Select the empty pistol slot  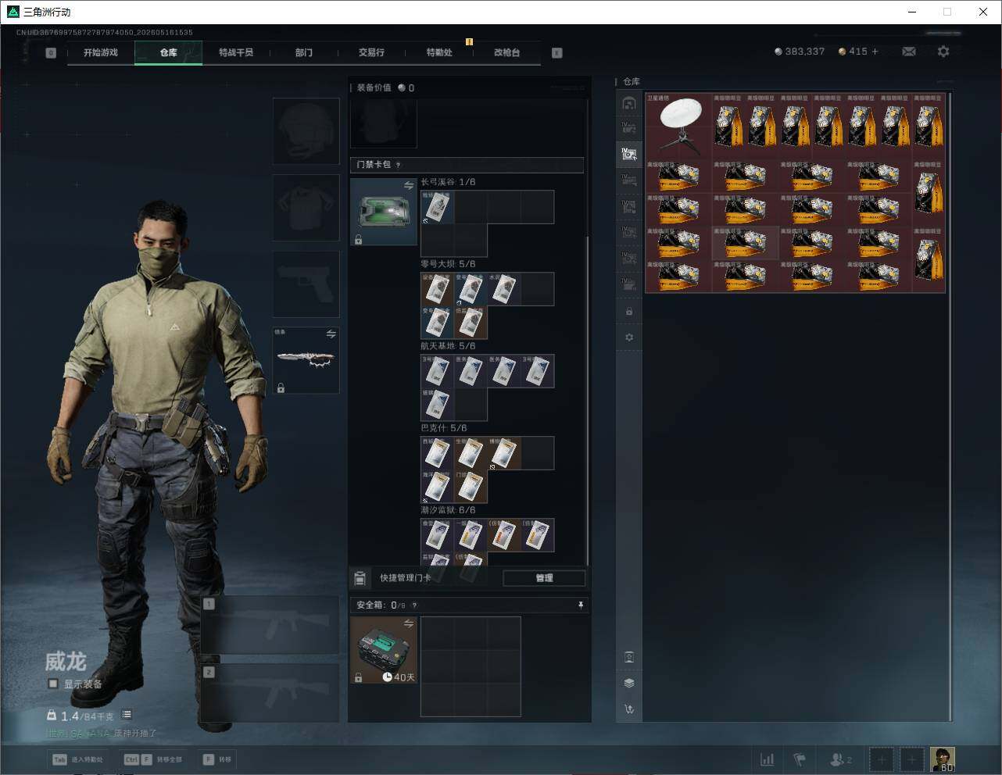click(306, 284)
